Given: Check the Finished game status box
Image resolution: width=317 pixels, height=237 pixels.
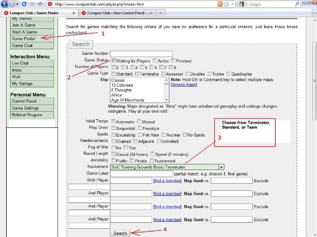Looking at the screenshot, I should (173, 60).
